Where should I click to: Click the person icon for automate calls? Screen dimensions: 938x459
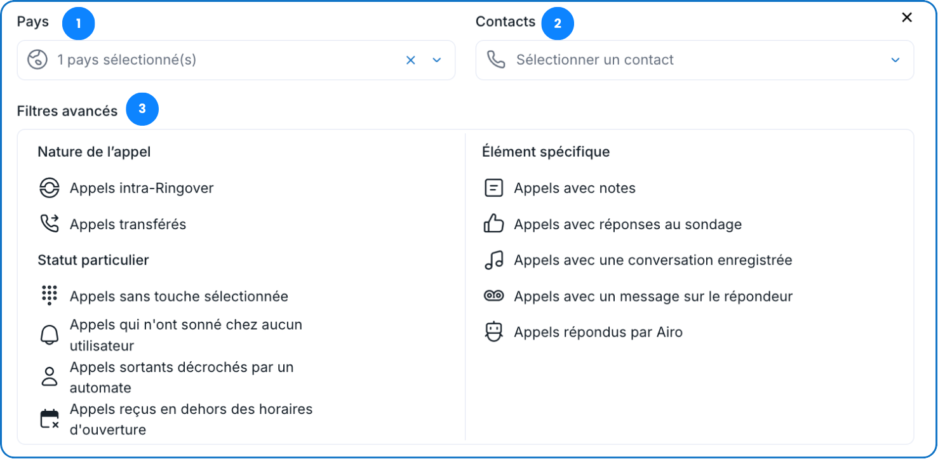(x=49, y=377)
